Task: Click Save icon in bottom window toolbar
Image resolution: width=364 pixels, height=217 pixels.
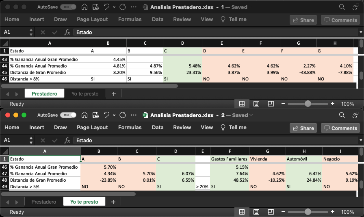Action: [95, 115]
